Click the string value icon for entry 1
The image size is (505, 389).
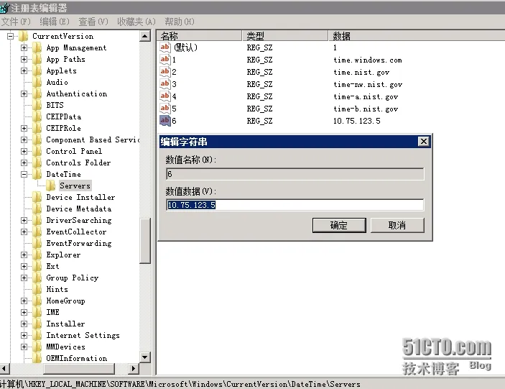point(165,60)
